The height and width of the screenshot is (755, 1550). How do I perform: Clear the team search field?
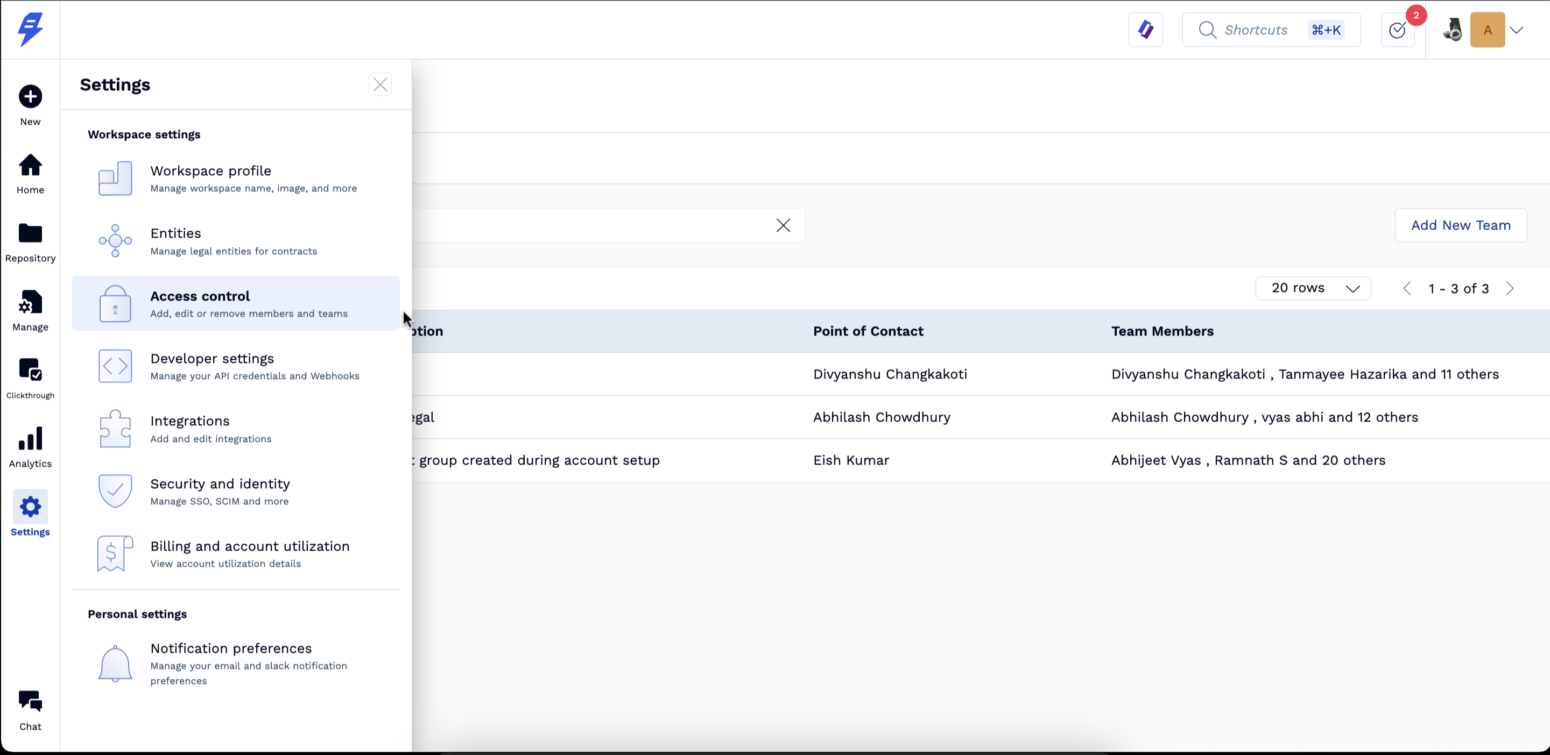[x=783, y=225]
